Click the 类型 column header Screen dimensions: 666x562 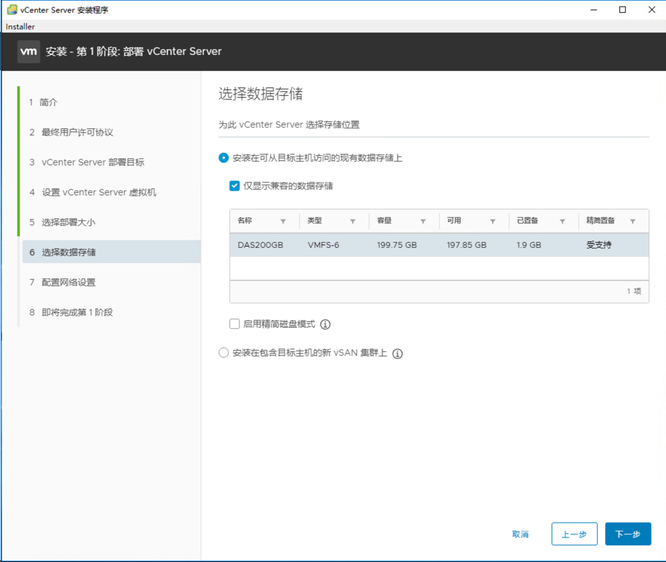tap(314, 221)
